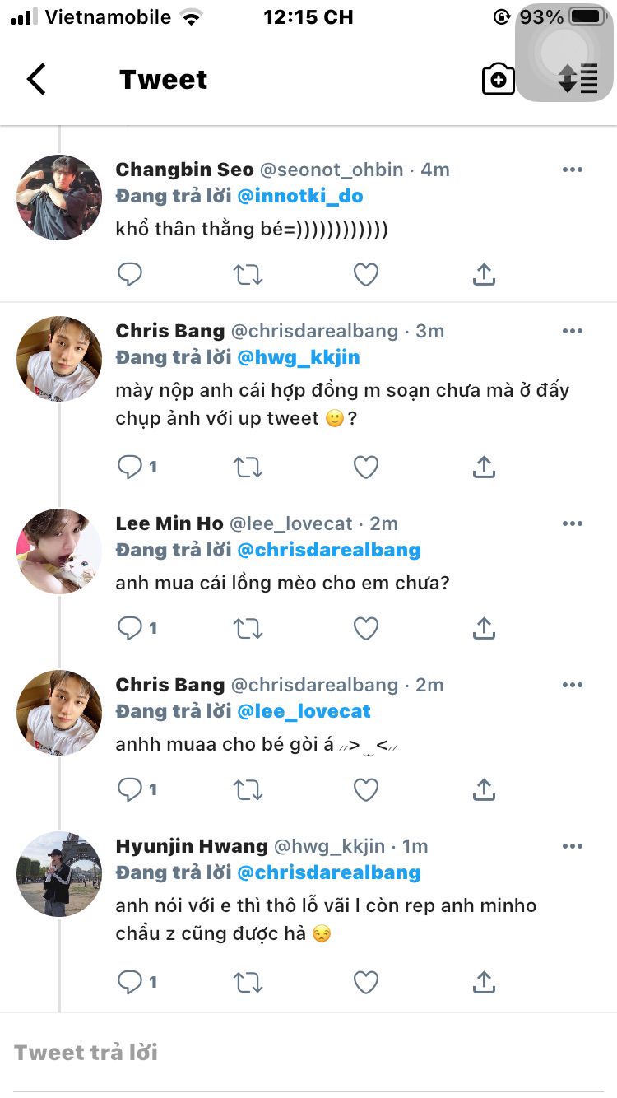Open more options for Changbin Seo's tweet
The width and height of the screenshot is (617, 1098).
572,170
